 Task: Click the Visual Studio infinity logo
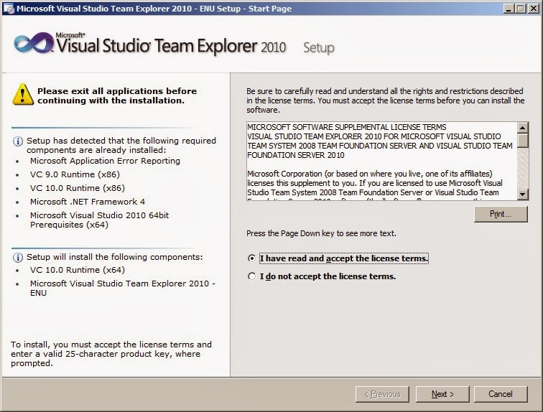[34, 43]
